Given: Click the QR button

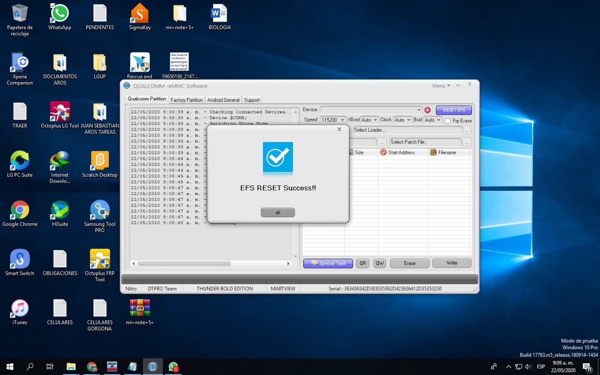Looking at the screenshot, I should (363, 263).
